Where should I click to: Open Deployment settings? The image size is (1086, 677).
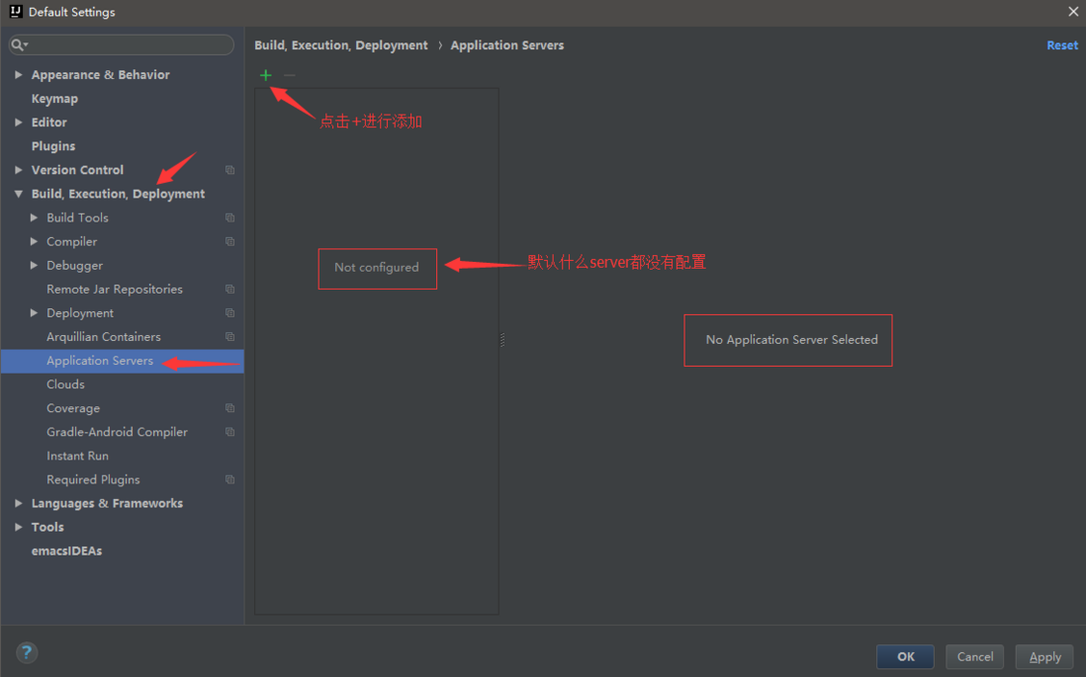tap(80, 313)
